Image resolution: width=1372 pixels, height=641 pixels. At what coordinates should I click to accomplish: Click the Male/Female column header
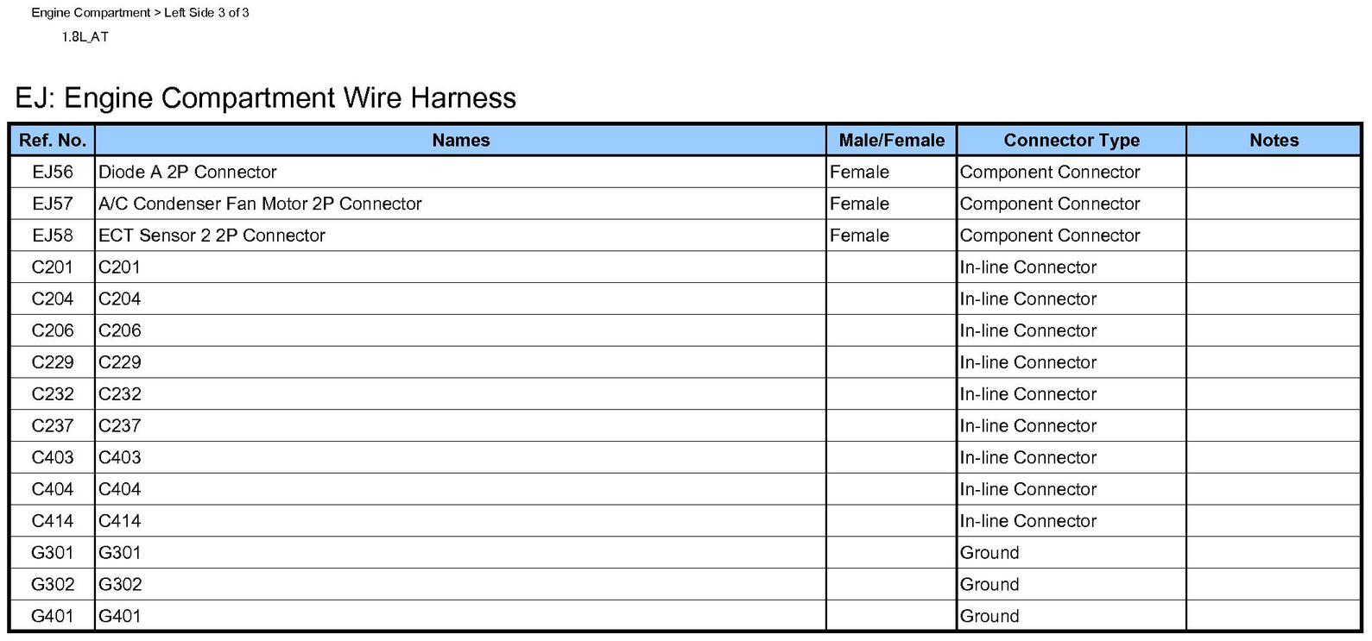point(891,140)
